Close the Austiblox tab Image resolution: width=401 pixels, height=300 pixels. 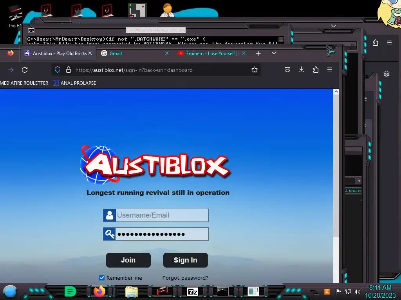[90, 53]
